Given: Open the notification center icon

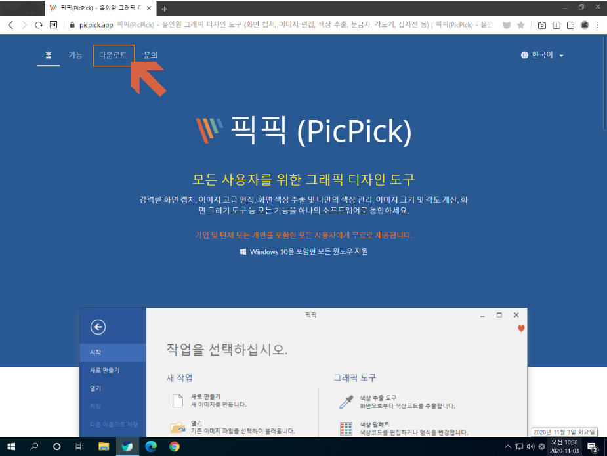Looking at the screenshot, I should (592, 447).
